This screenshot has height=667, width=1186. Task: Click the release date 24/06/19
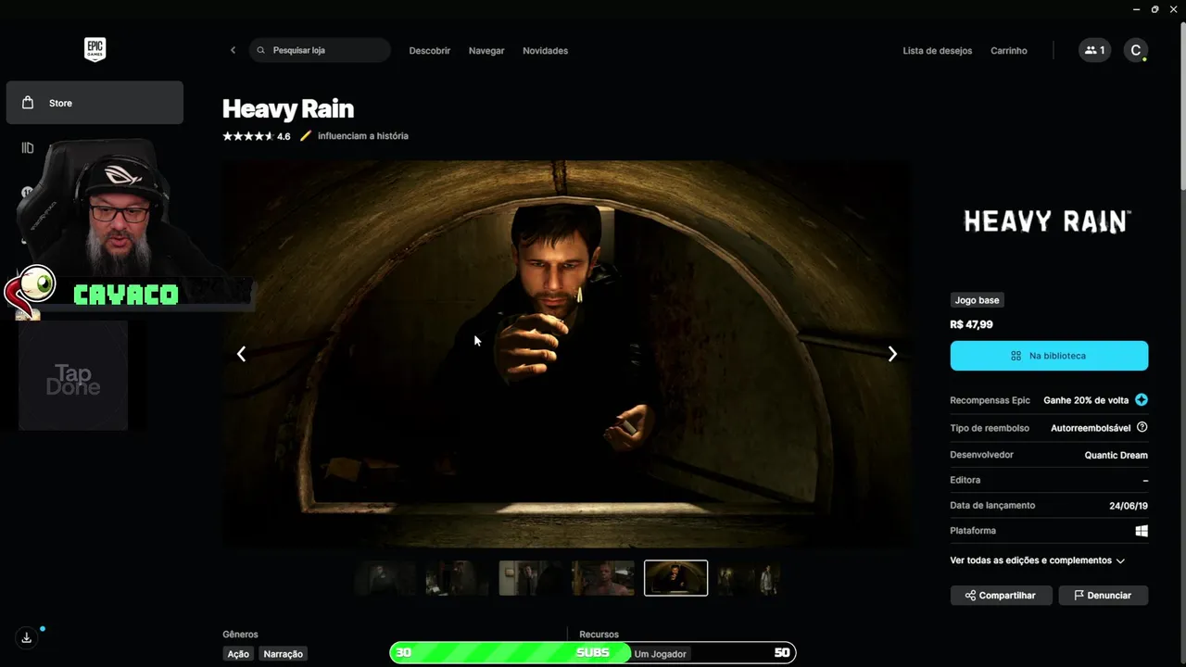click(1129, 506)
